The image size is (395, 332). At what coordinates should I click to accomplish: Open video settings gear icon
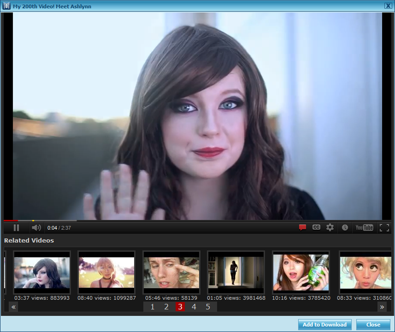(330, 227)
